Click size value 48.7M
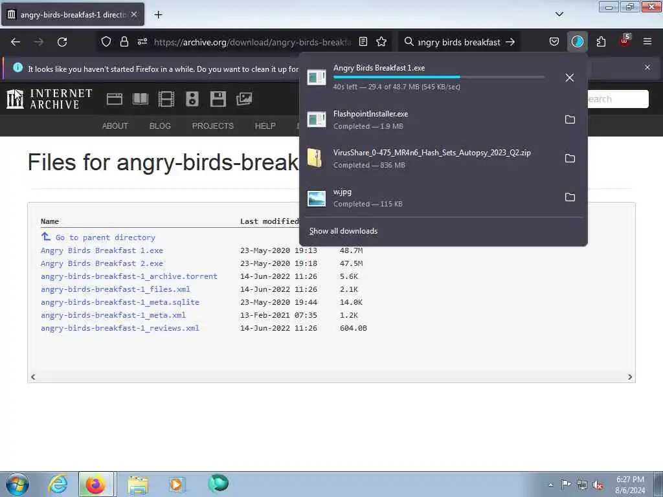 pos(352,250)
